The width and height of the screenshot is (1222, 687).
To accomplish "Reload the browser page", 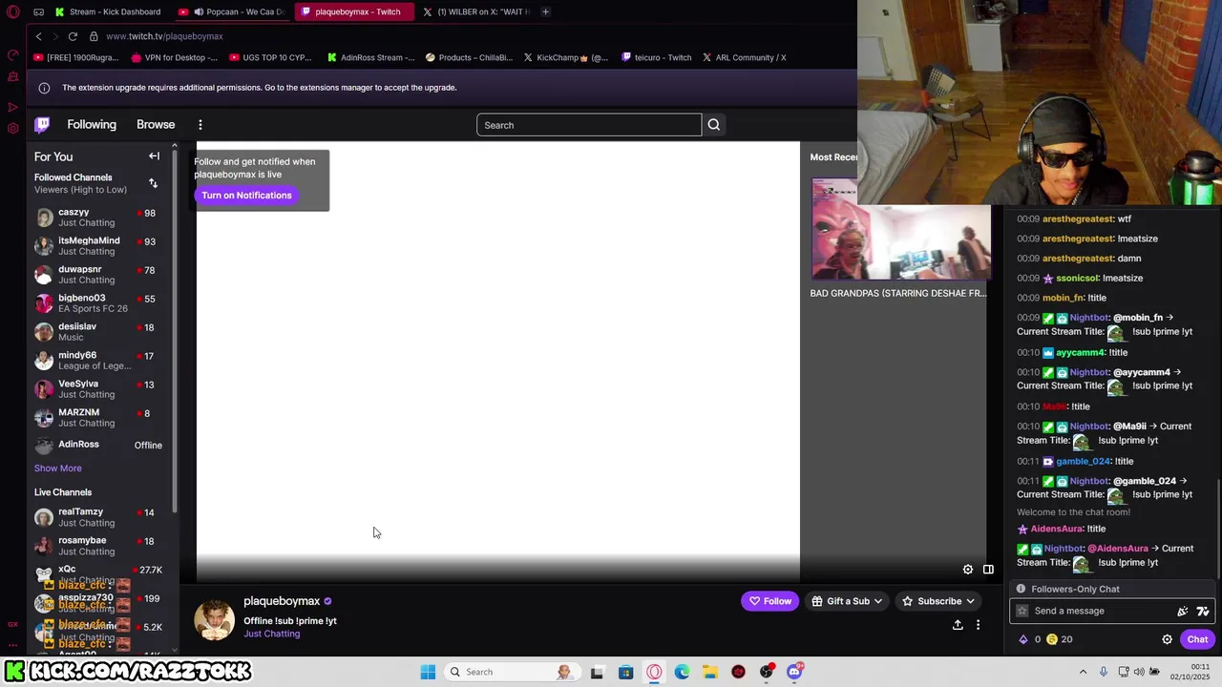I will (x=73, y=36).
